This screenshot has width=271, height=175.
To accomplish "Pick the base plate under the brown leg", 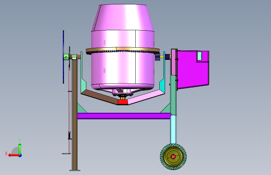I will click(75, 171).
